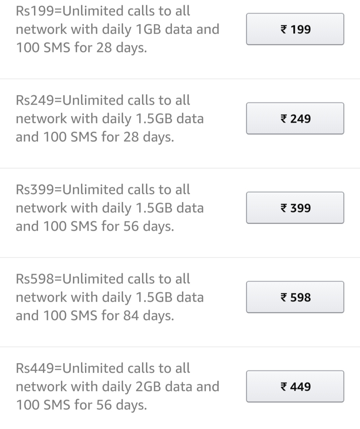Select the ₹ 449 plan button

(x=295, y=386)
